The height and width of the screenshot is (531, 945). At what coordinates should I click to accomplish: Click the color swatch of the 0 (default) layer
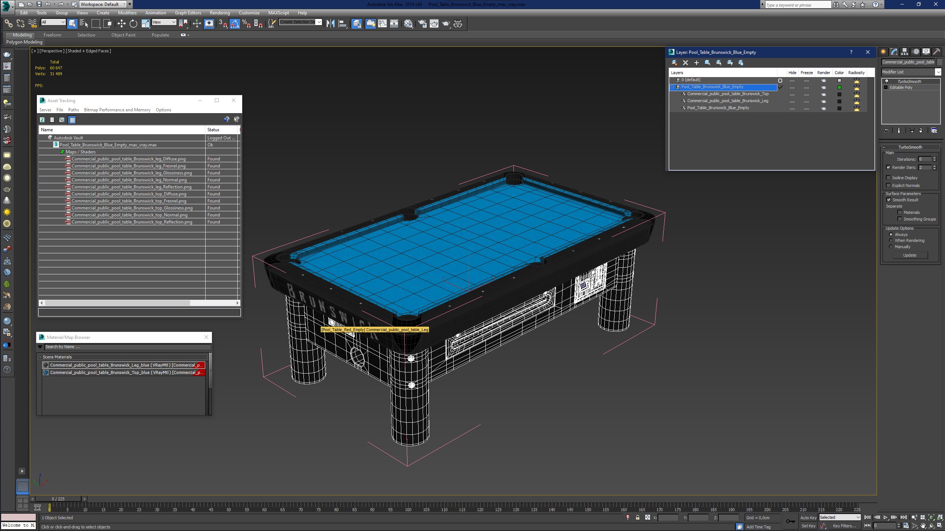pyautogui.click(x=839, y=80)
